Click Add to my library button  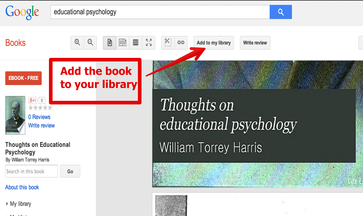click(x=213, y=43)
